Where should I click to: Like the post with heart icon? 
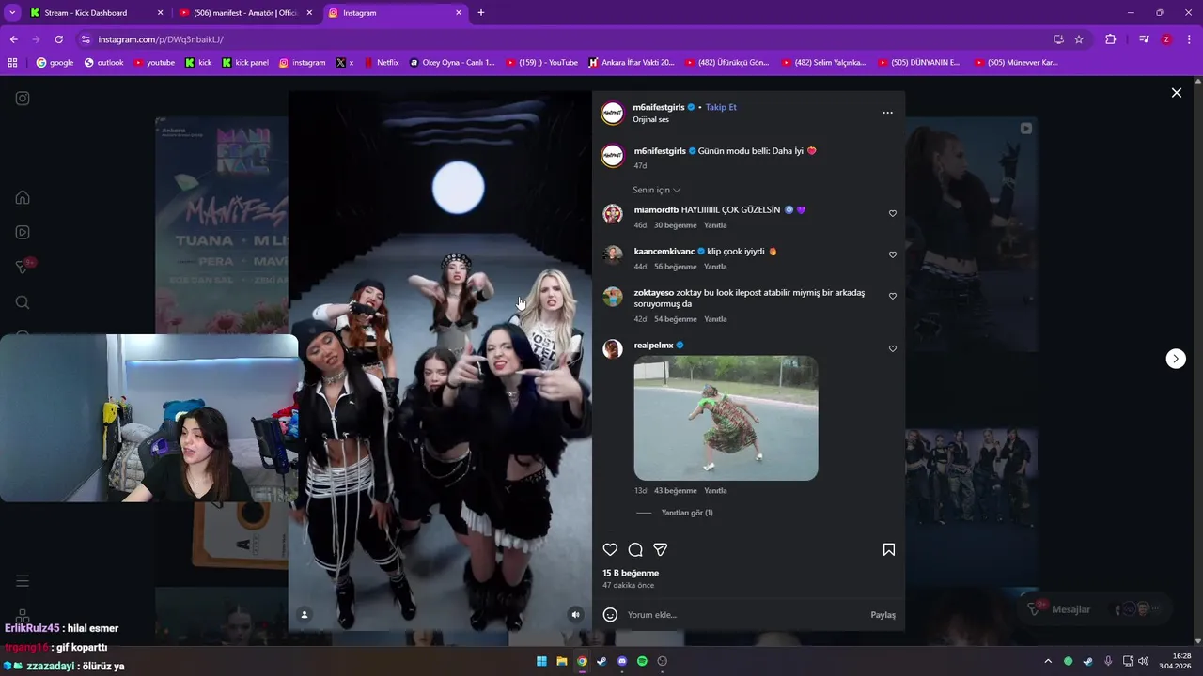[610, 549]
